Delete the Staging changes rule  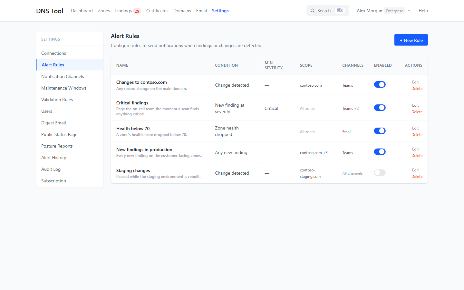[417, 177]
